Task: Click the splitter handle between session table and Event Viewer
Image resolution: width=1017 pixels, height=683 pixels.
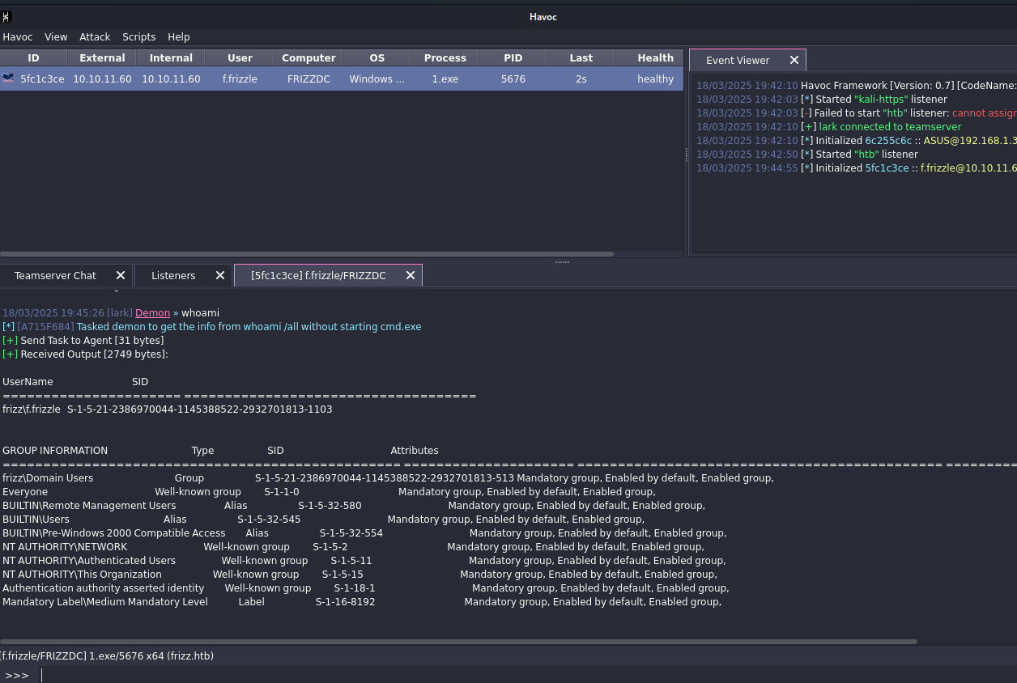Action: click(686, 154)
